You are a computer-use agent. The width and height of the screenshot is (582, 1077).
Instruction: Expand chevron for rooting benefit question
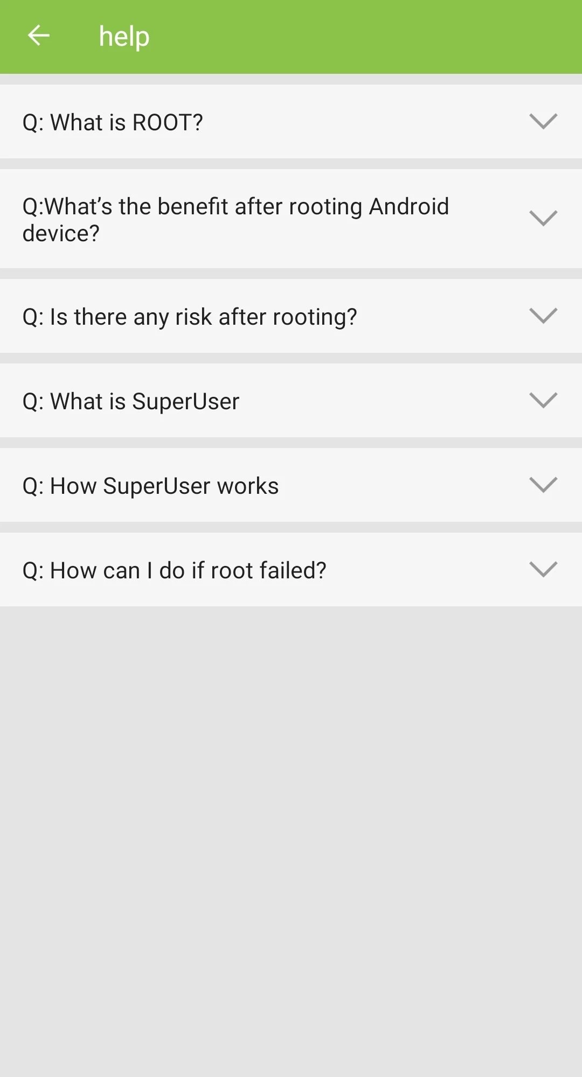point(543,218)
